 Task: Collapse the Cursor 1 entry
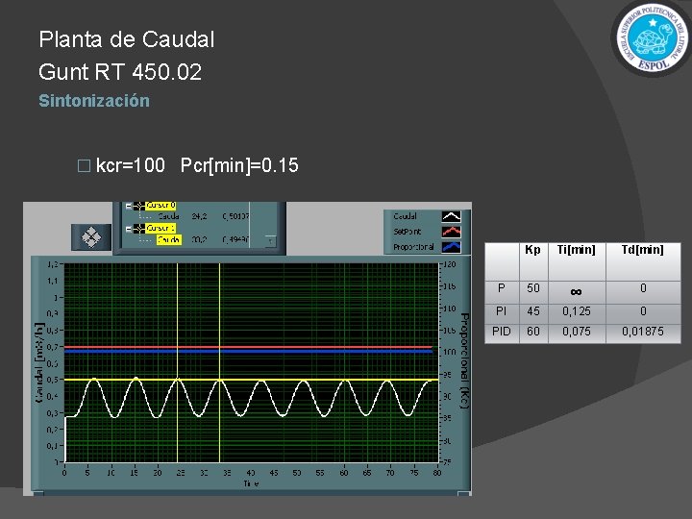(129, 229)
